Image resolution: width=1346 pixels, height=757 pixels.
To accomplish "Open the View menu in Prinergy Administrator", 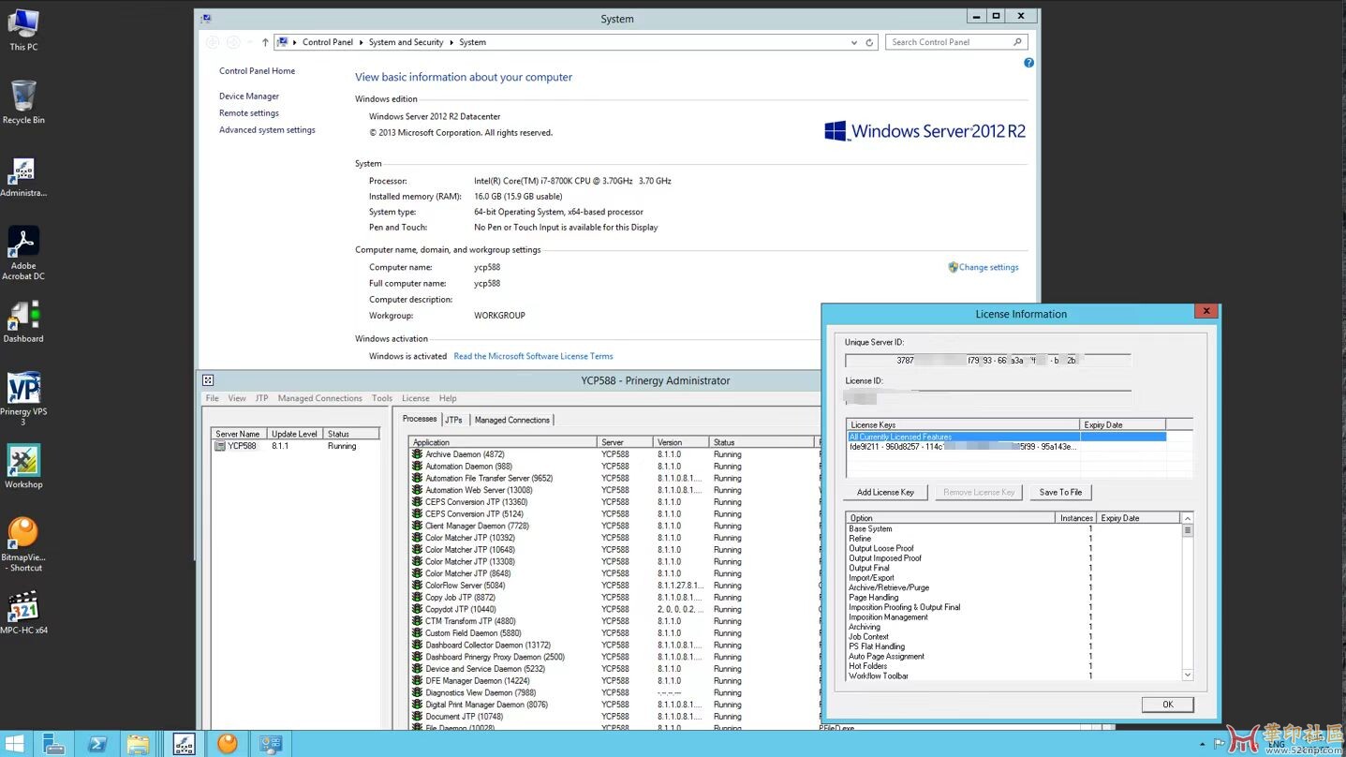I will coord(237,398).
